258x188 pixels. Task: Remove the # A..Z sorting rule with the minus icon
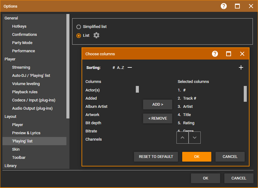click(129, 67)
